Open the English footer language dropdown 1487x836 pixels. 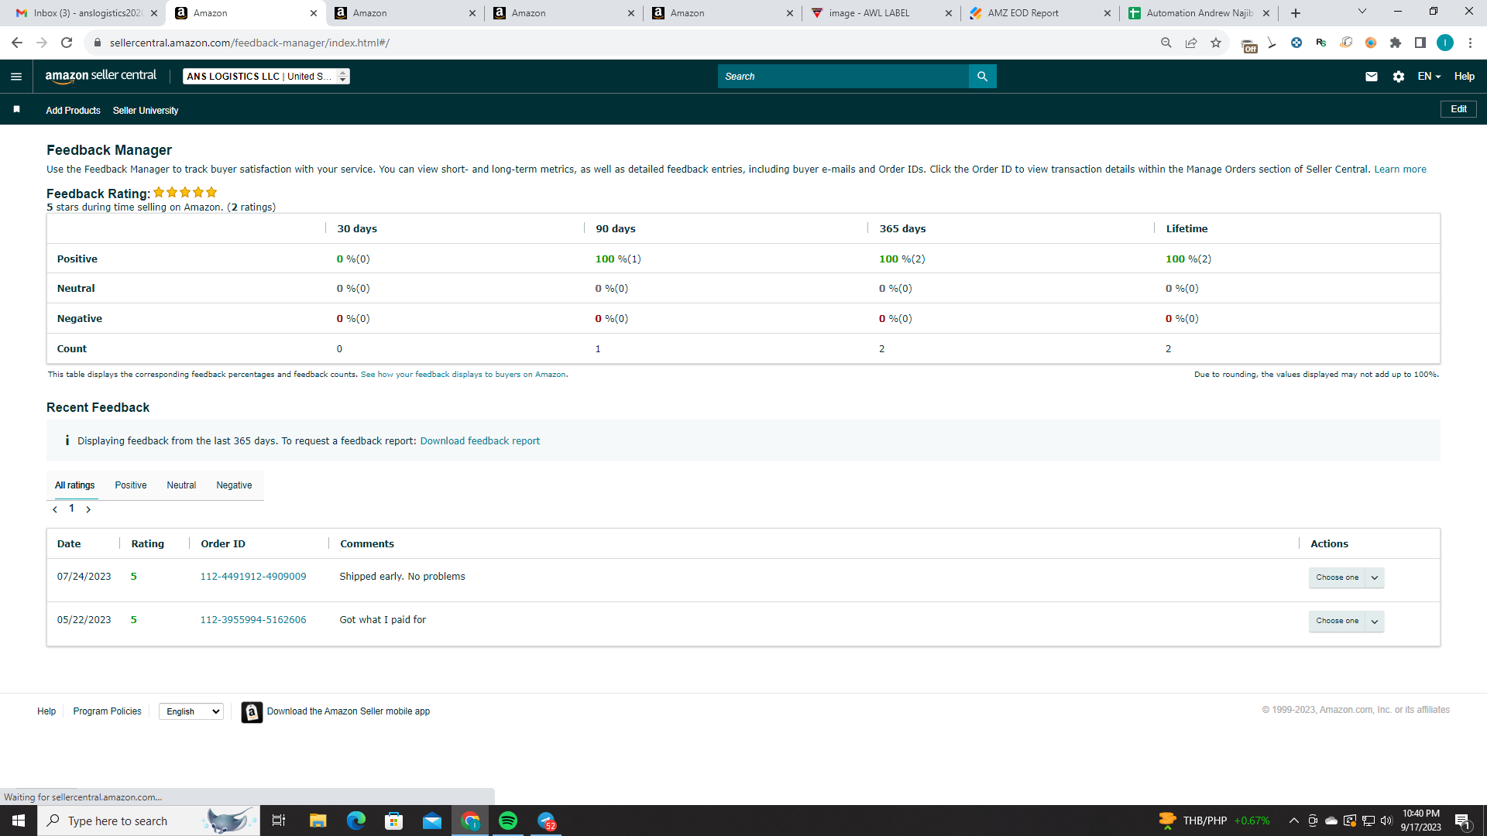[191, 712]
